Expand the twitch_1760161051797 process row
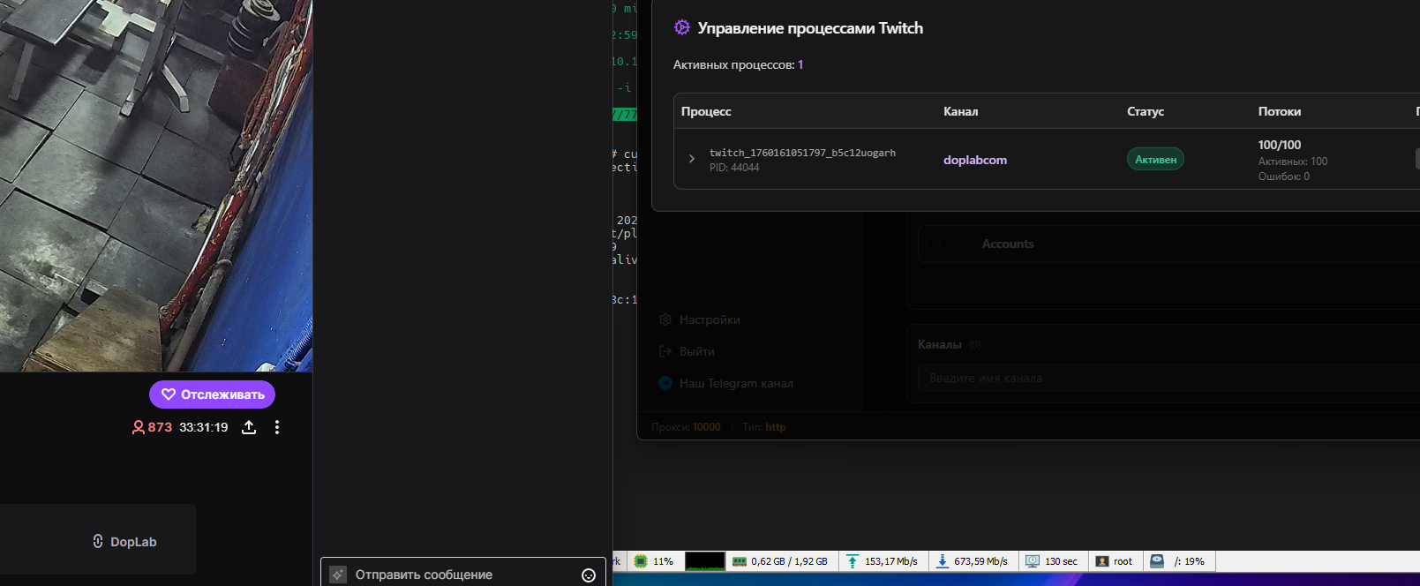The height and width of the screenshot is (586, 1420). point(691,159)
